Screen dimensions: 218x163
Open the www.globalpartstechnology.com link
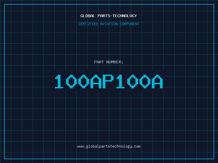pyautogui.click(x=109, y=146)
